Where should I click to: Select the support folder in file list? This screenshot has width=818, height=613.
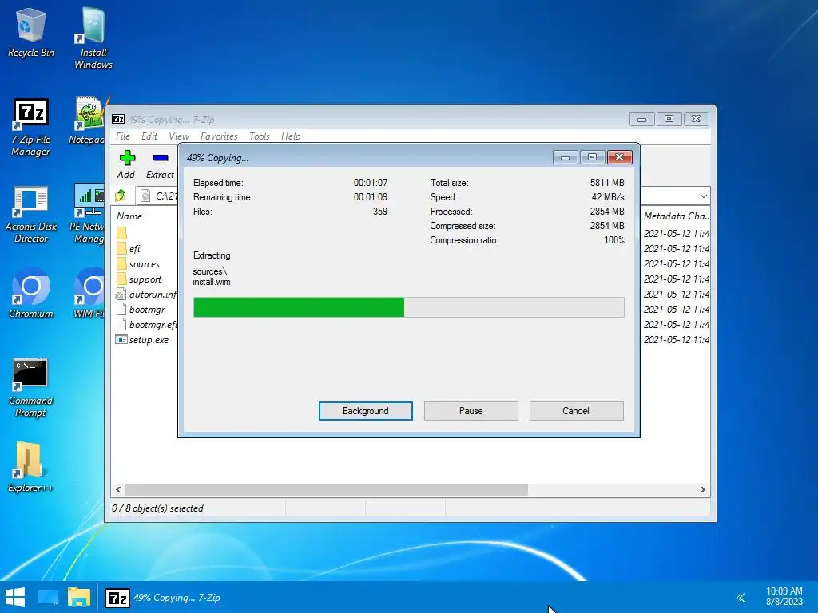pos(139,279)
